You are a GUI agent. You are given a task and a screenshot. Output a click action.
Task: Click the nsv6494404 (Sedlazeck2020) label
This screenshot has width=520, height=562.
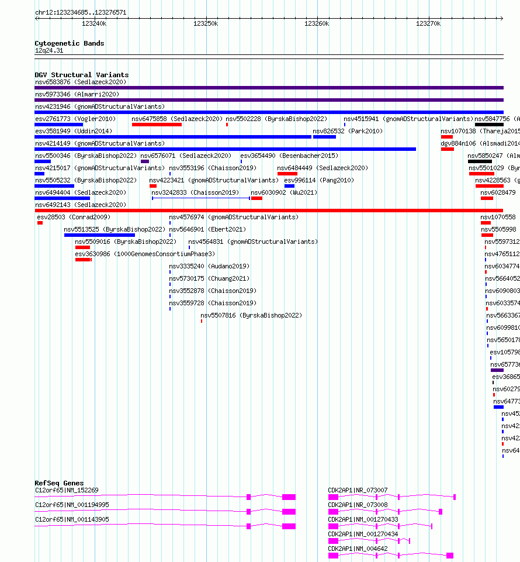click(x=81, y=192)
